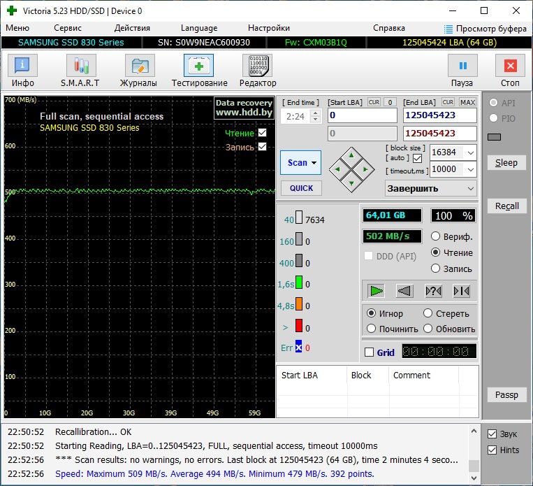Screen dimensions: 533x486
Task: Click the QUICK scan button
Action: pos(301,188)
